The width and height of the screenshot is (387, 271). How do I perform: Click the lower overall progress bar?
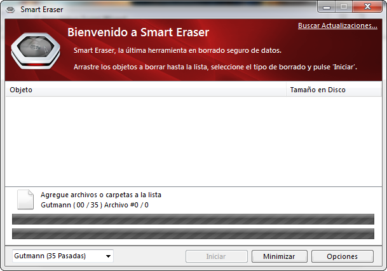click(x=193, y=233)
